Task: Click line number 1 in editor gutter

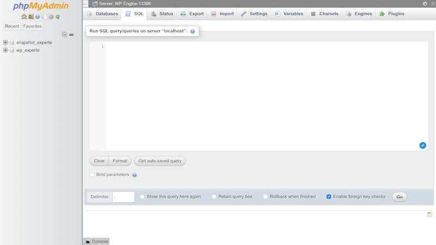Action: click(x=102, y=47)
